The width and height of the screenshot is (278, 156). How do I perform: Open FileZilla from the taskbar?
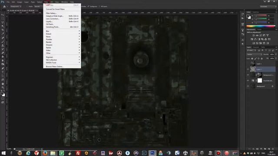(78, 153)
